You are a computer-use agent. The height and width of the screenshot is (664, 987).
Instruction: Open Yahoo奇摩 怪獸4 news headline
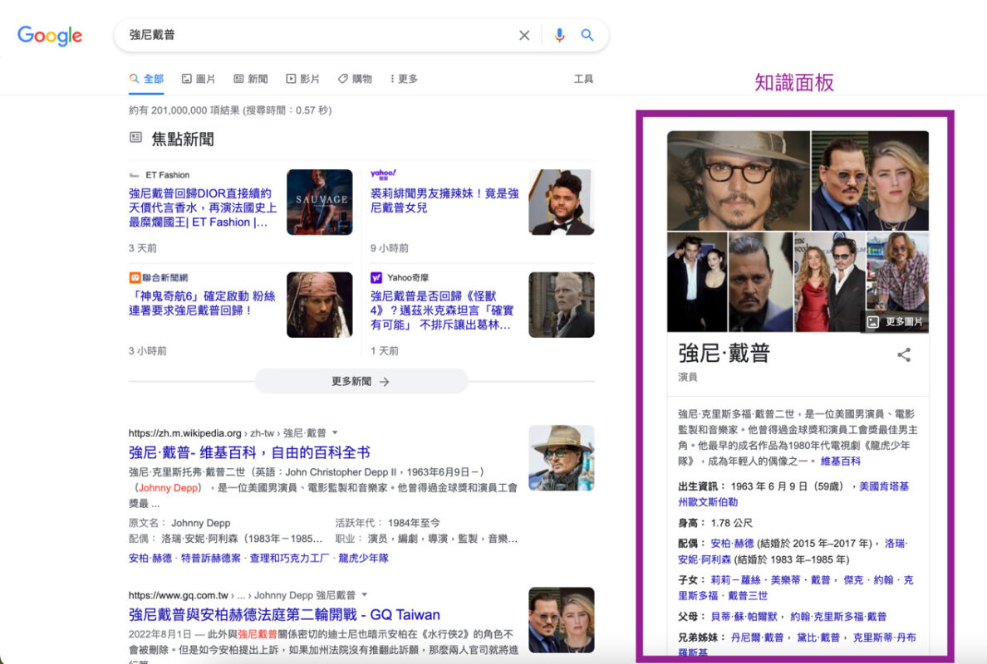(442, 310)
